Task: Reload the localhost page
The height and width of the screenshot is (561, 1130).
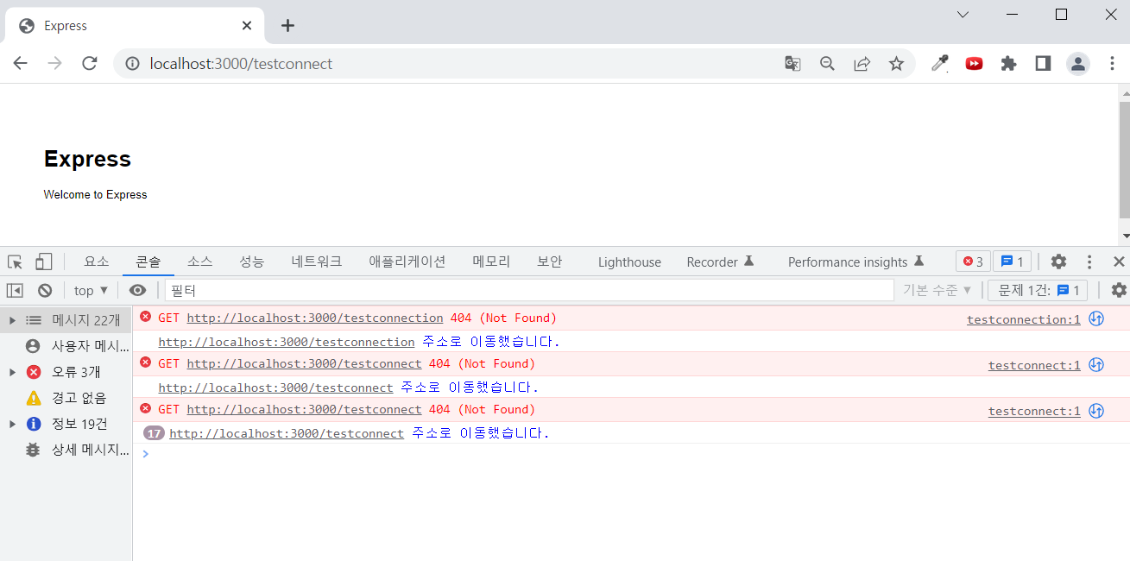Action: coord(89,63)
